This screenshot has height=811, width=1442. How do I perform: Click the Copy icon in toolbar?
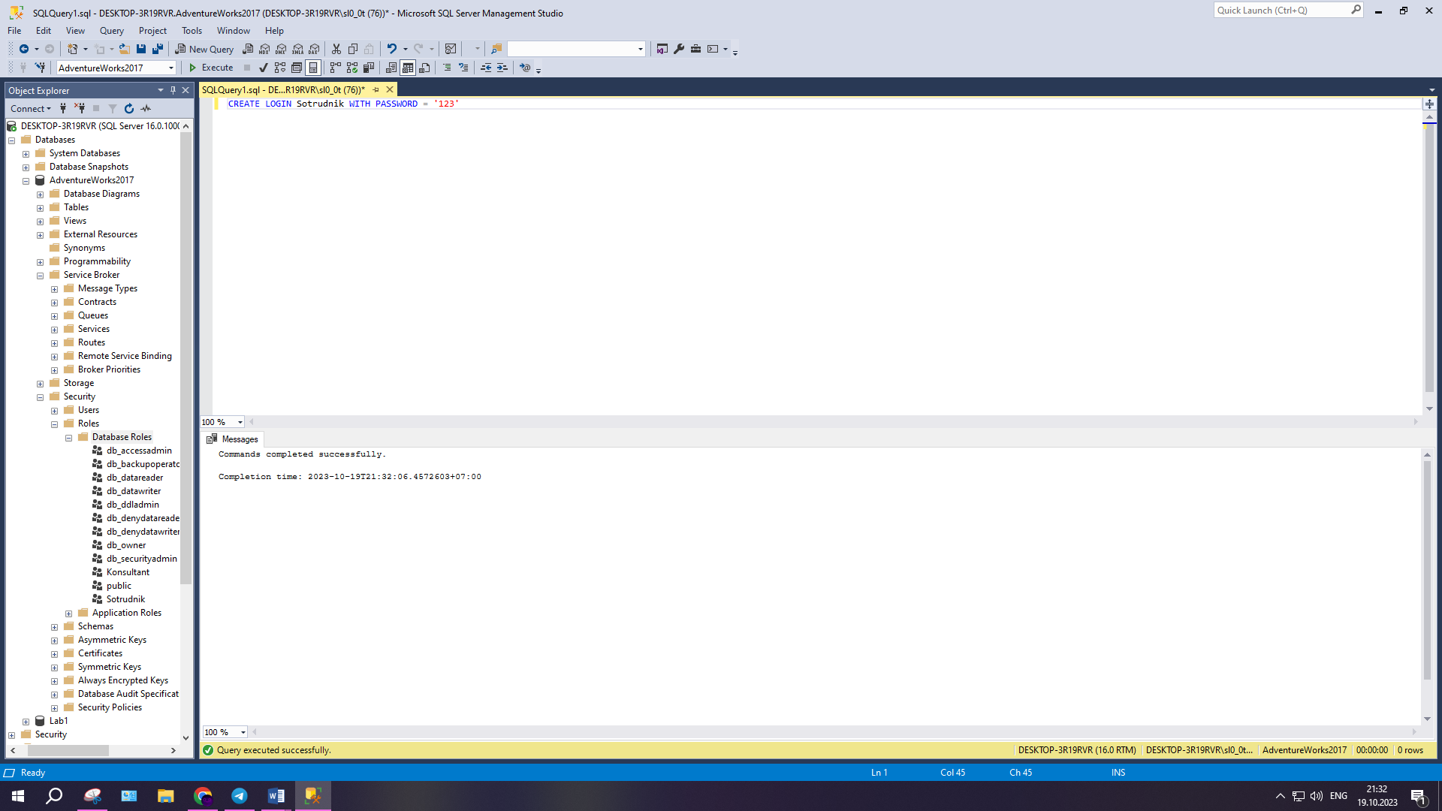[x=353, y=49]
